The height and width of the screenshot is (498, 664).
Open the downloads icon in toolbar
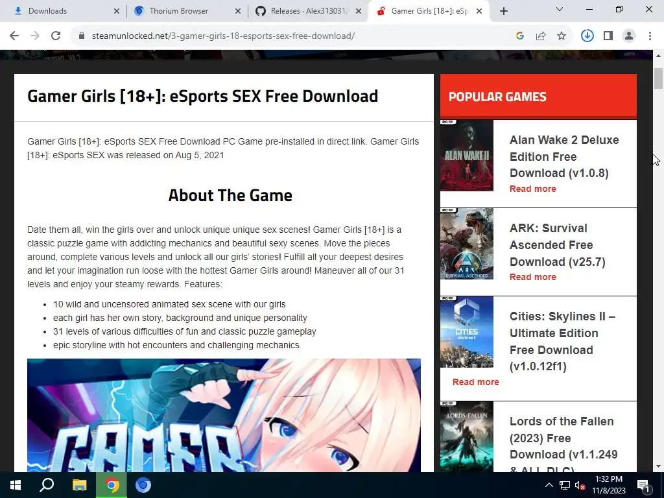pyautogui.click(x=587, y=36)
